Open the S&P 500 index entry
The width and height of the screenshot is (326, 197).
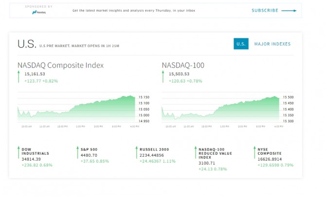pos(89,149)
